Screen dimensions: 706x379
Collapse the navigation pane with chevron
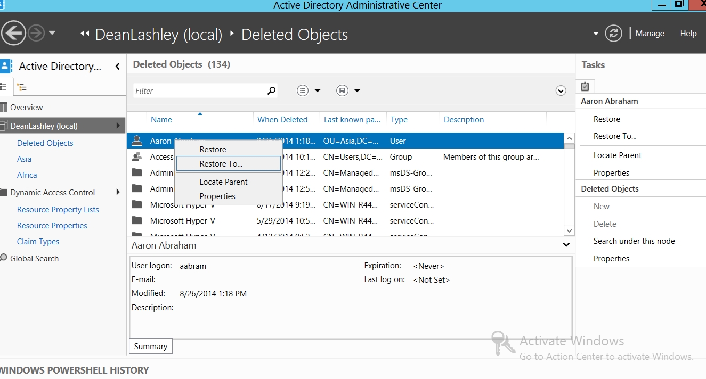(x=117, y=67)
